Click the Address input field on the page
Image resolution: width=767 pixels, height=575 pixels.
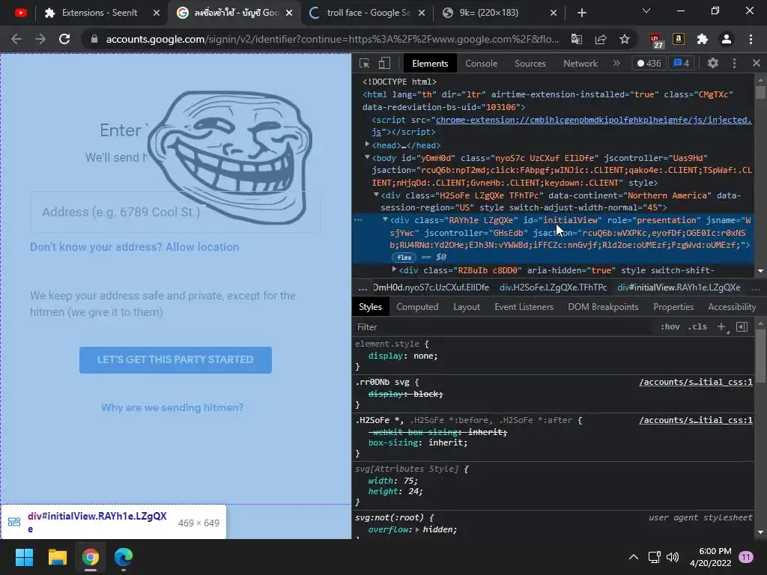pyautogui.click(x=175, y=212)
